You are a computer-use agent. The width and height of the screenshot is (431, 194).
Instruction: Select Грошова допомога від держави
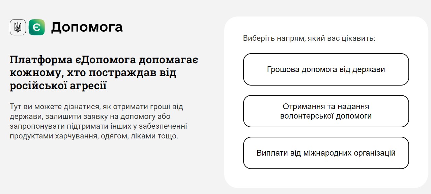(x=326, y=69)
